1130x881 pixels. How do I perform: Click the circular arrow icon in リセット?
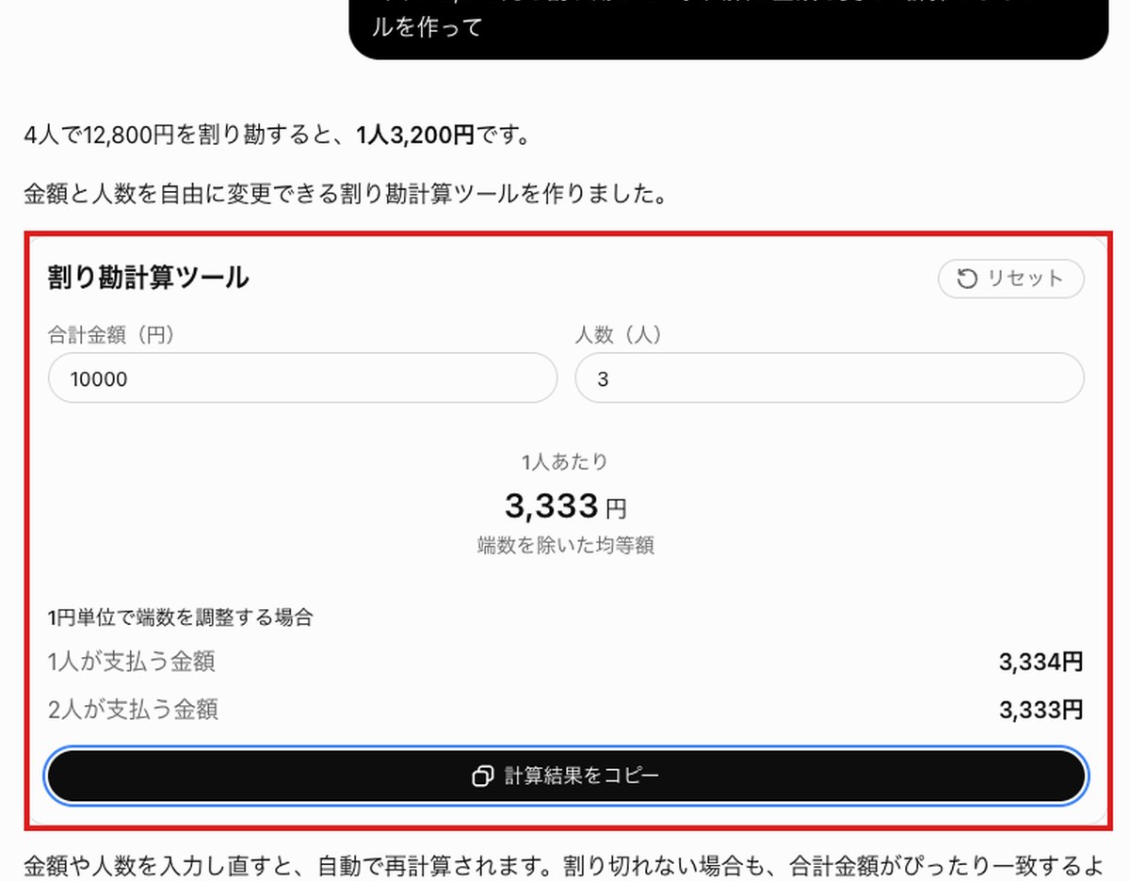[967, 279]
